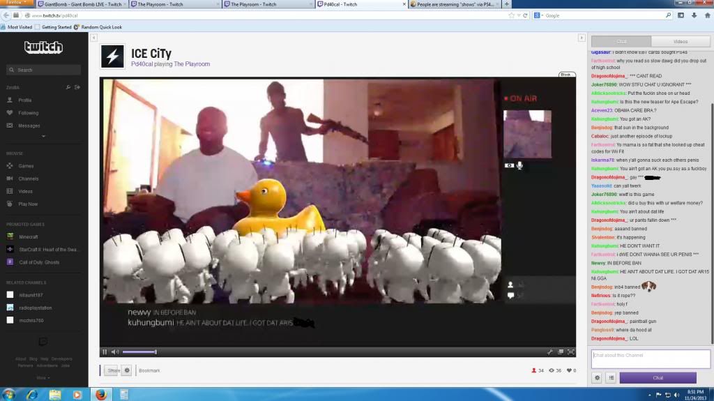The image size is (714, 401).
Task: Click the Twitch logo in sidebar
Action: click(x=43, y=47)
